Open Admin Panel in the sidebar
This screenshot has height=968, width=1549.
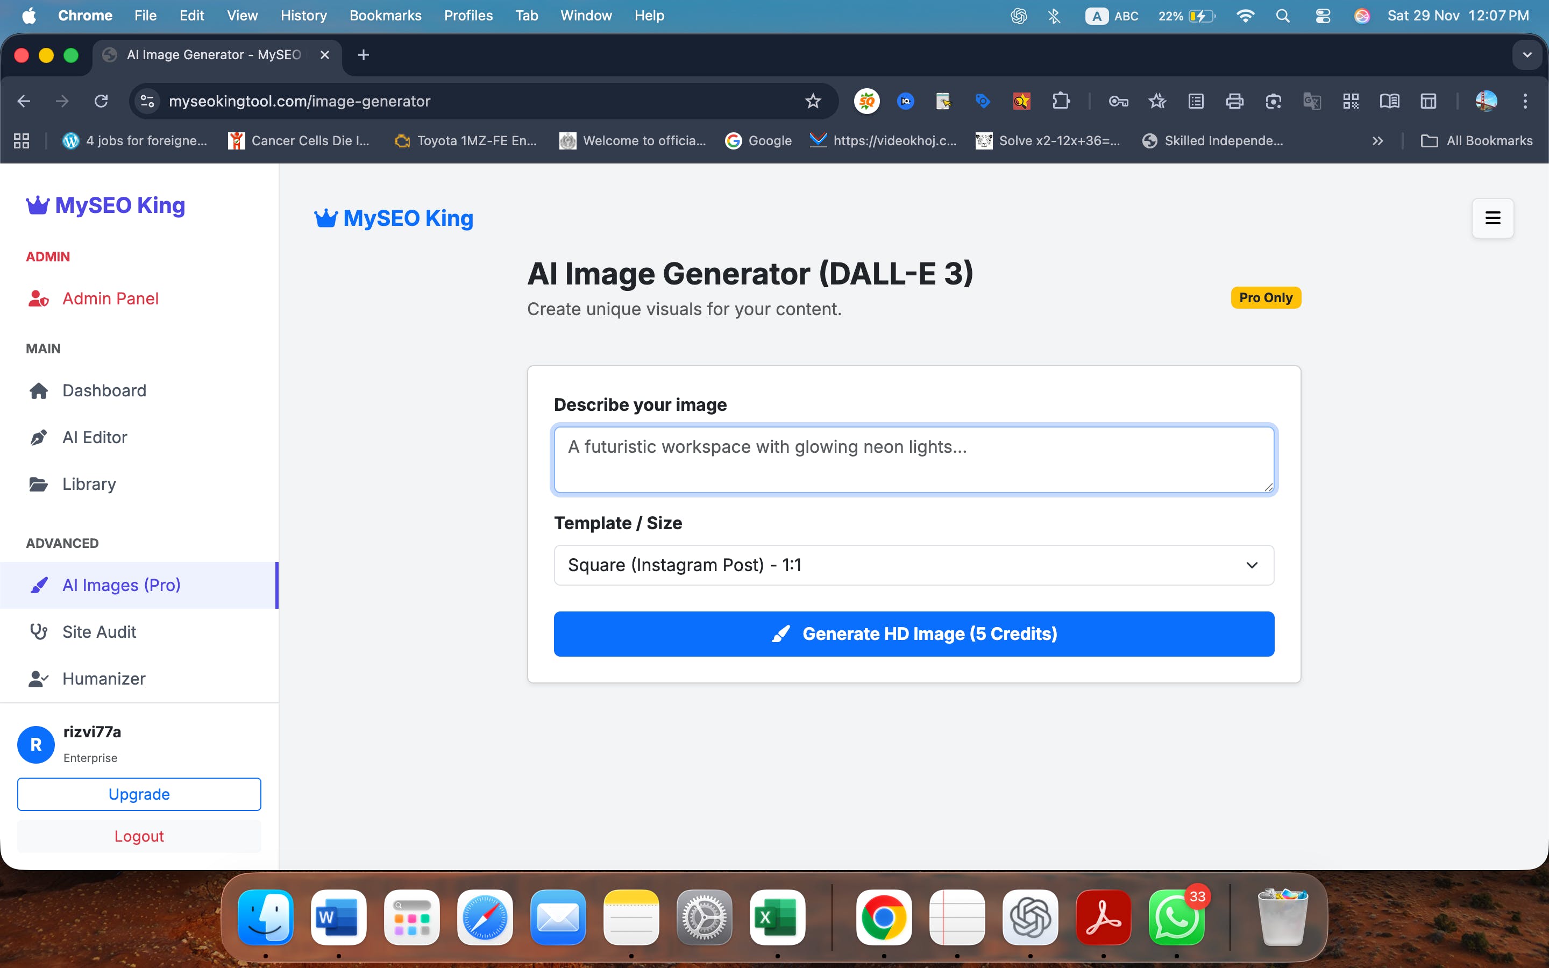(110, 298)
